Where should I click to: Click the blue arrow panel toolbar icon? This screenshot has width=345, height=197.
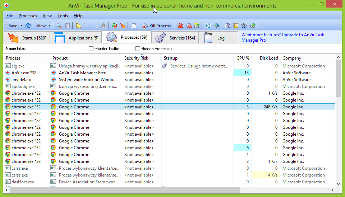coord(208,26)
